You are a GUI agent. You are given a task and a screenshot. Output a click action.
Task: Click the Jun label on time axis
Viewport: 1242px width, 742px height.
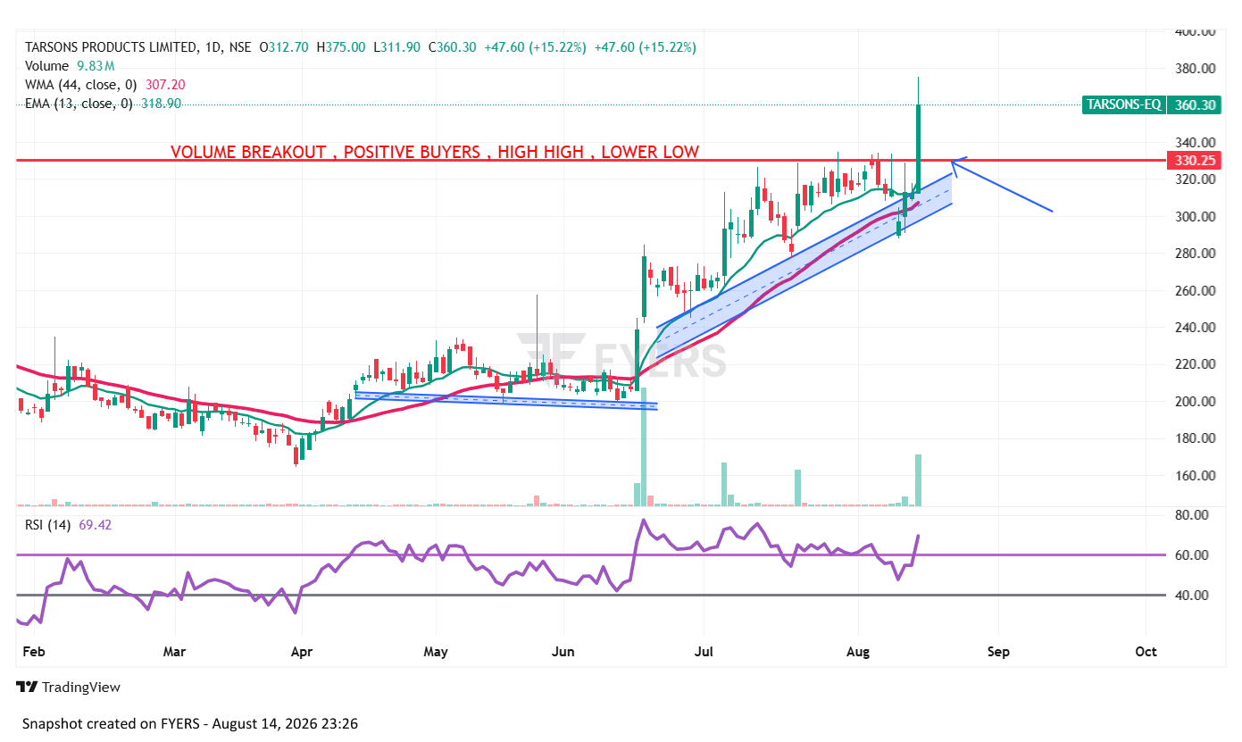(563, 652)
